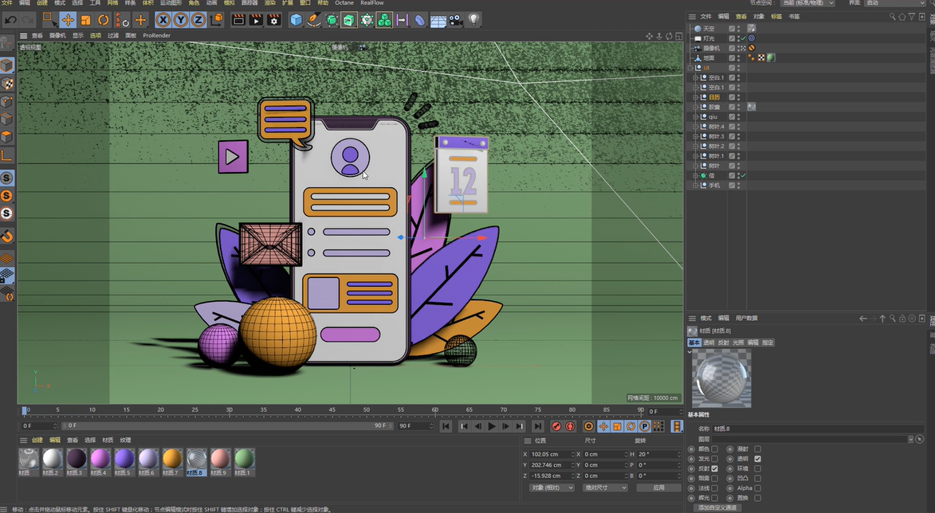The height and width of the screenshot is (513, 935).
Task: Click render to picture viewer icon
Action: point(256,20)
